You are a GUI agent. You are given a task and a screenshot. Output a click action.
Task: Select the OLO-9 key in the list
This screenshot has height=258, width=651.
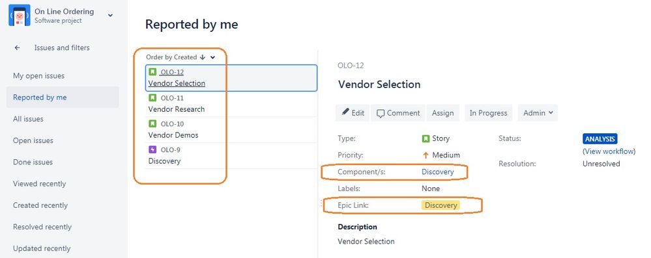coord(170,150)
